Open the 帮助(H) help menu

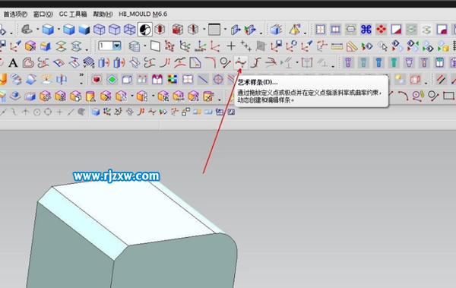pos(103,14)
